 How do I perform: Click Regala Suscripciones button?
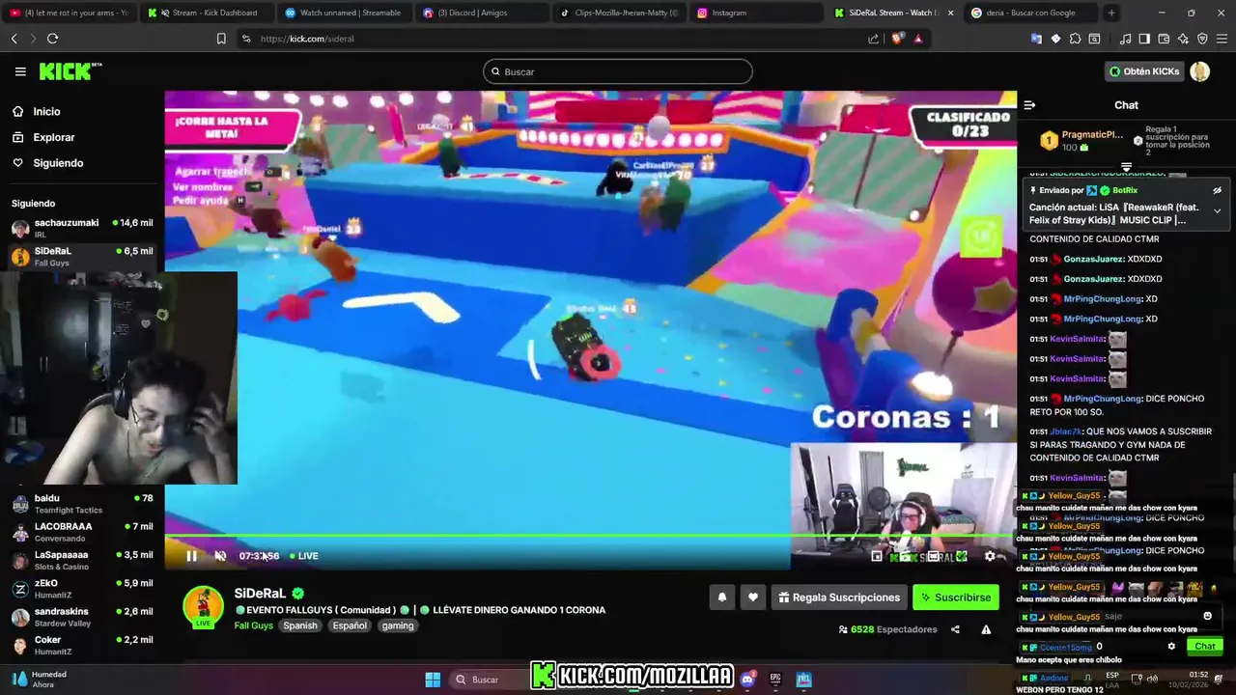[x=839, y=598]
